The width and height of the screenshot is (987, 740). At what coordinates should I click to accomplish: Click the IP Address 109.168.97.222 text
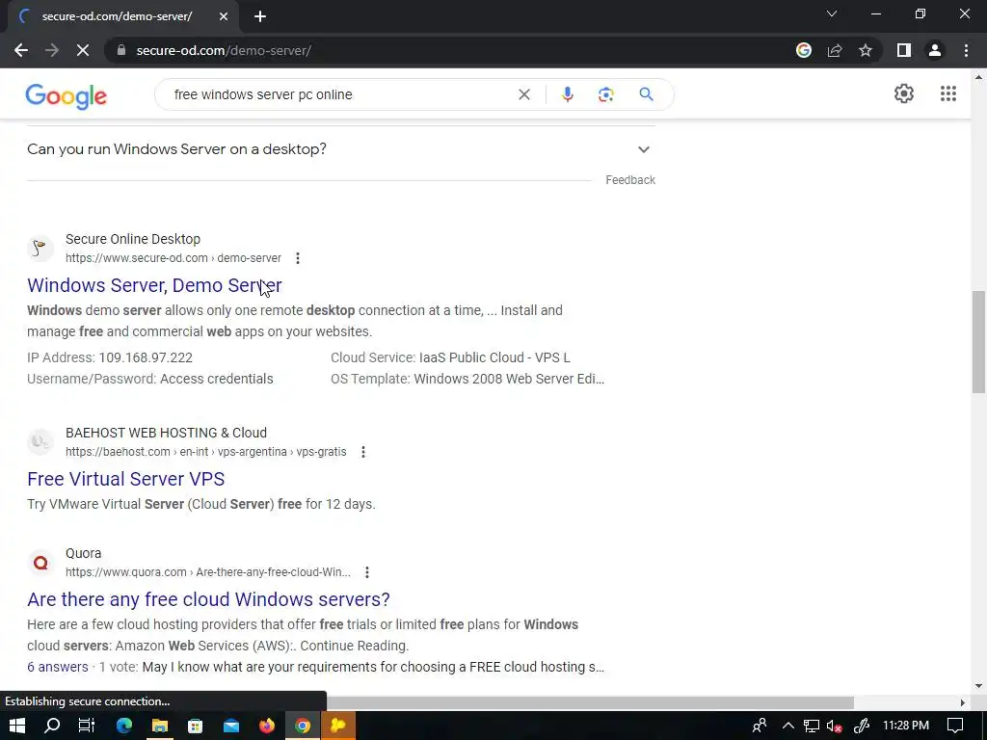tap(110, 357)
